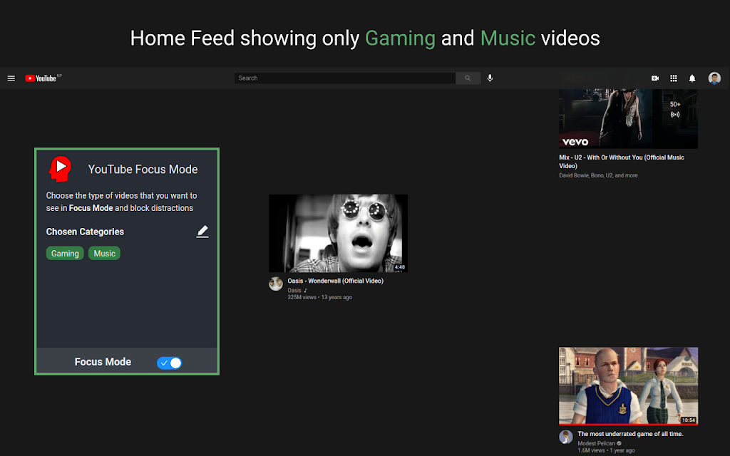Viewport: 730px width, 456px height.
Task: Turn off the Focus Mode switch
Action: tap(170, 363)
